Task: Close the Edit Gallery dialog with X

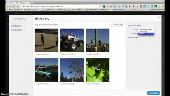Action: (x=159, y=18)
